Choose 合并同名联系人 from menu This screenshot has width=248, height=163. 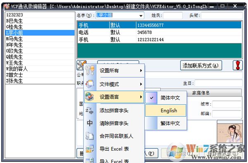(x=114, y=136)
